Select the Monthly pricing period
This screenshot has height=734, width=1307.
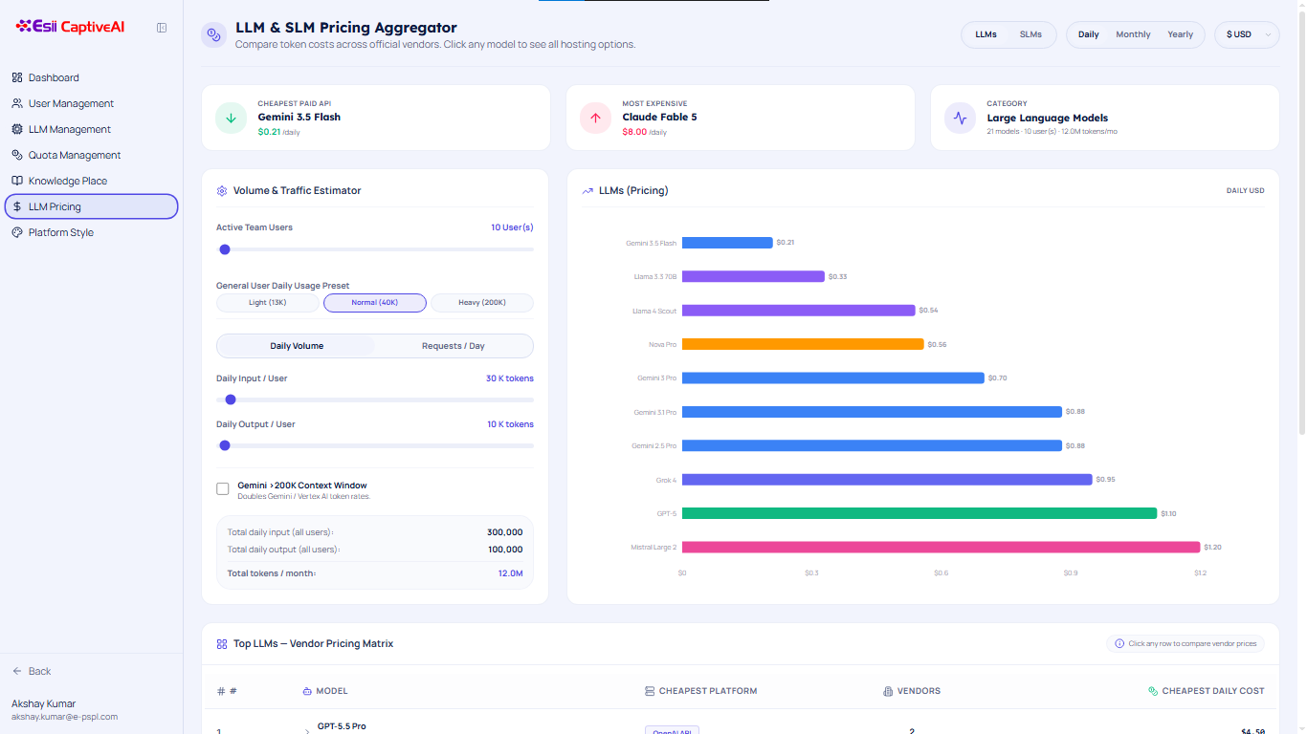point(1133,34)
